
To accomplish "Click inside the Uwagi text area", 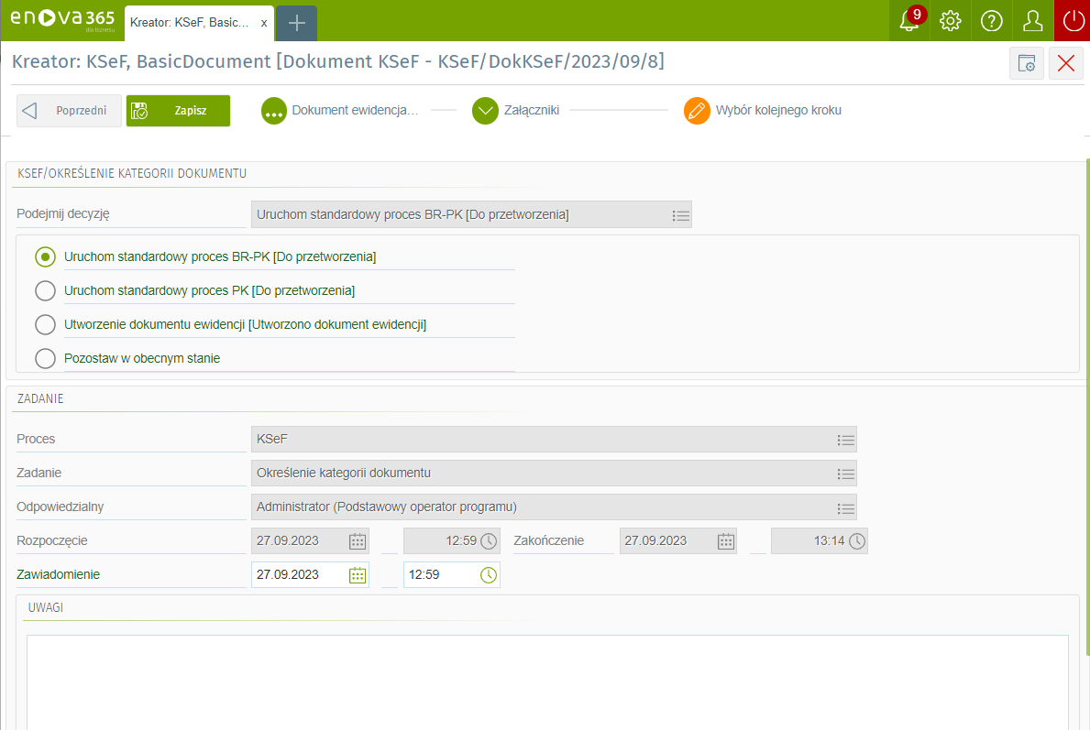I will [x=547, y=681].
